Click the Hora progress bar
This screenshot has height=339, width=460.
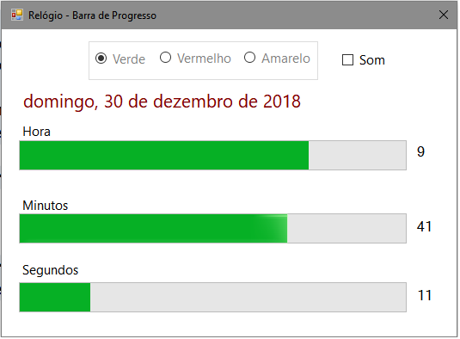pos(213,156)
